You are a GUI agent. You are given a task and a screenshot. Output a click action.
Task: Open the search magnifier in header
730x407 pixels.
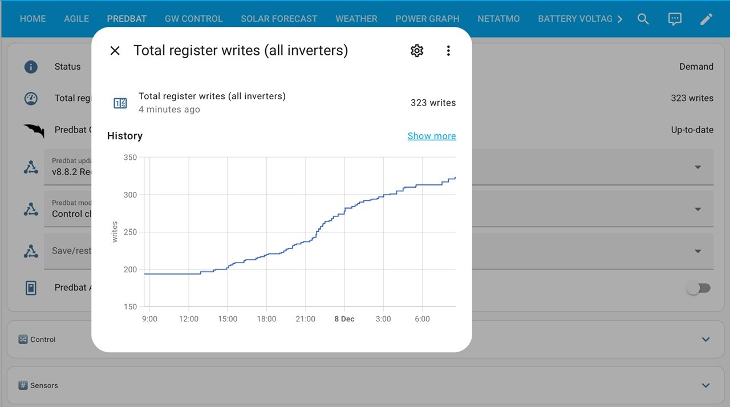pos(643,19)
